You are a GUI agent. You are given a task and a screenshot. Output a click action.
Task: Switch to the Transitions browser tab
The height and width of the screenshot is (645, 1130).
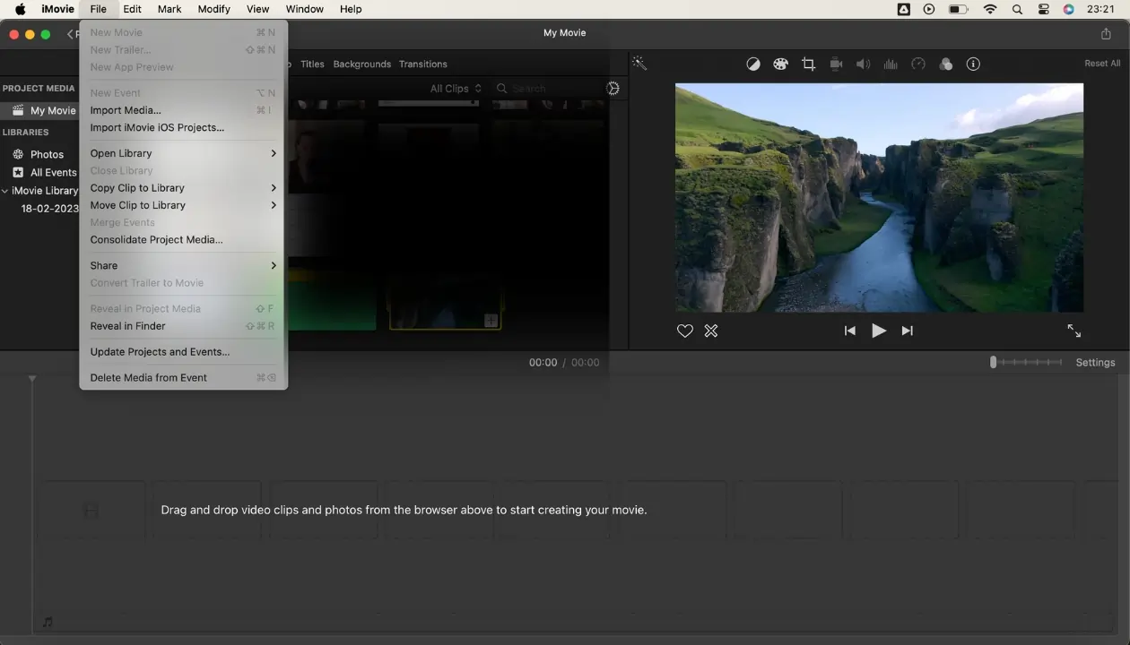(422, 64)
